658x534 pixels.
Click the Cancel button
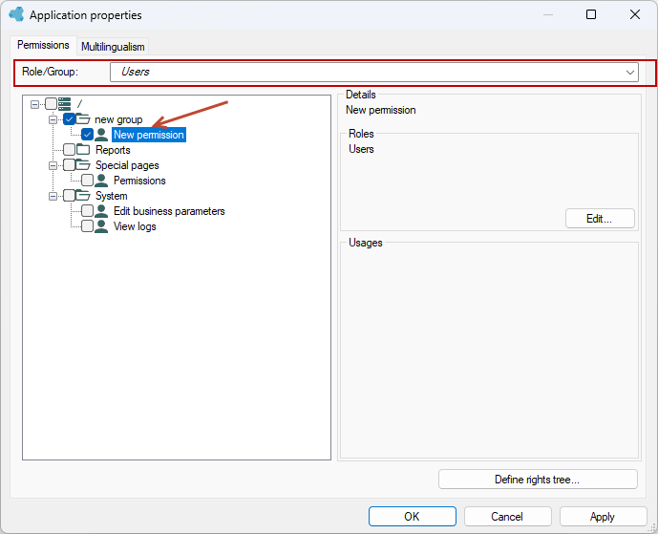[x=507, y=516]
